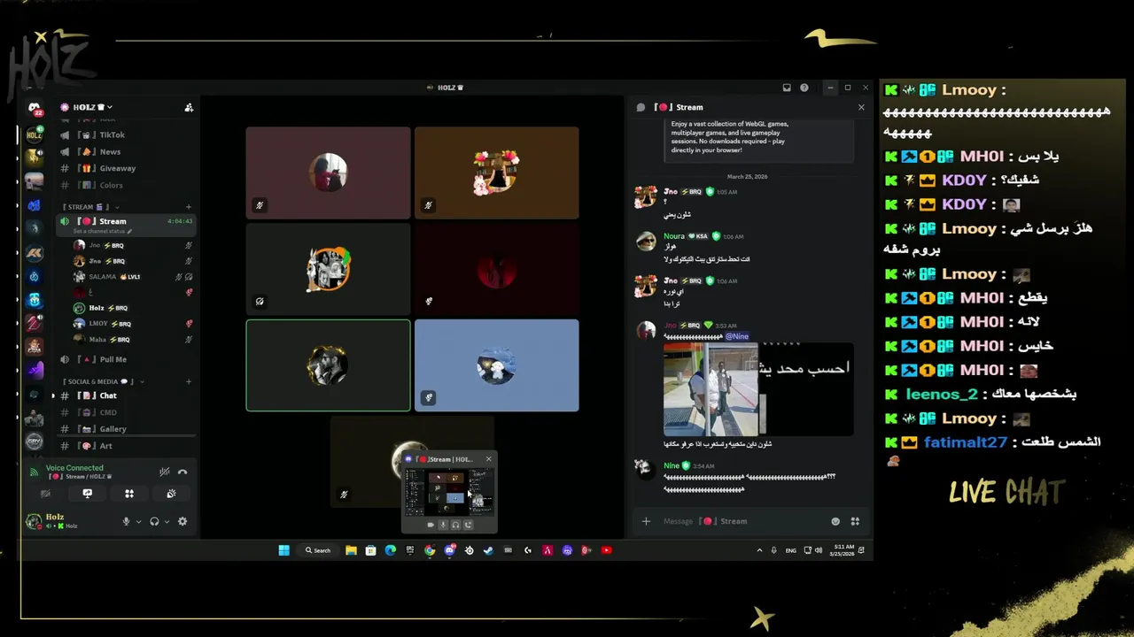Open the server invite people icon
1134x637 pixels.
[189, 107]
